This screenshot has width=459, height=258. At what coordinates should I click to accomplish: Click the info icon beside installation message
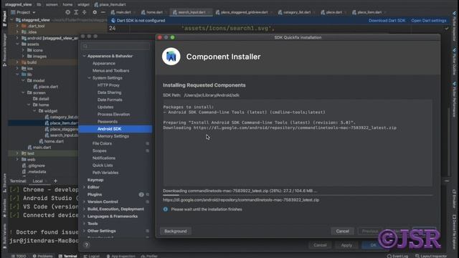[166, 209]
